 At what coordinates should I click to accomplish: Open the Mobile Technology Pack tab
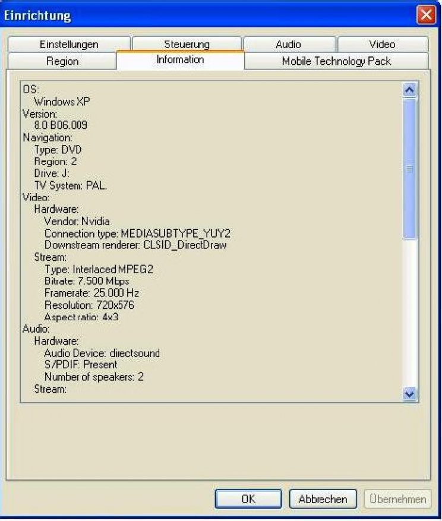(x=336, y=61)
